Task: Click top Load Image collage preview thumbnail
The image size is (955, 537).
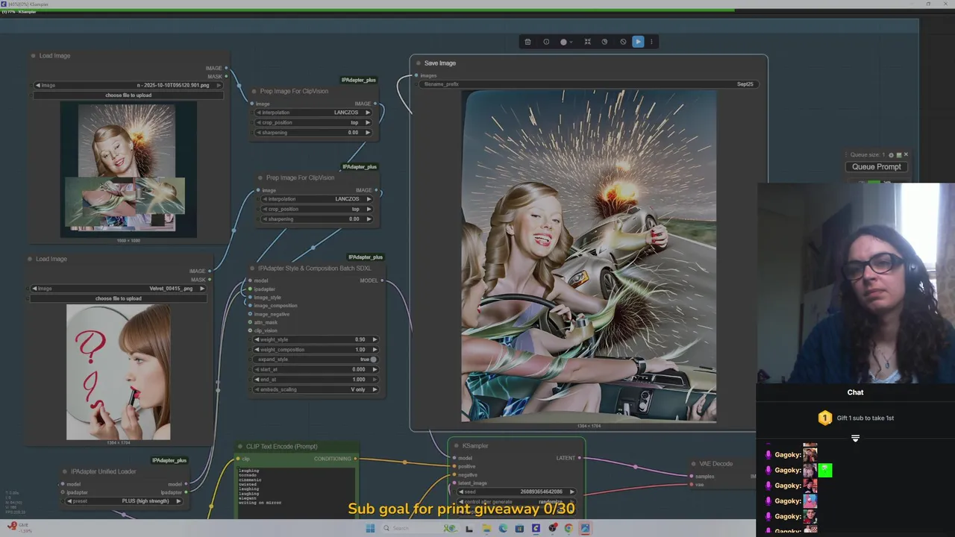Action: [128, 169]
